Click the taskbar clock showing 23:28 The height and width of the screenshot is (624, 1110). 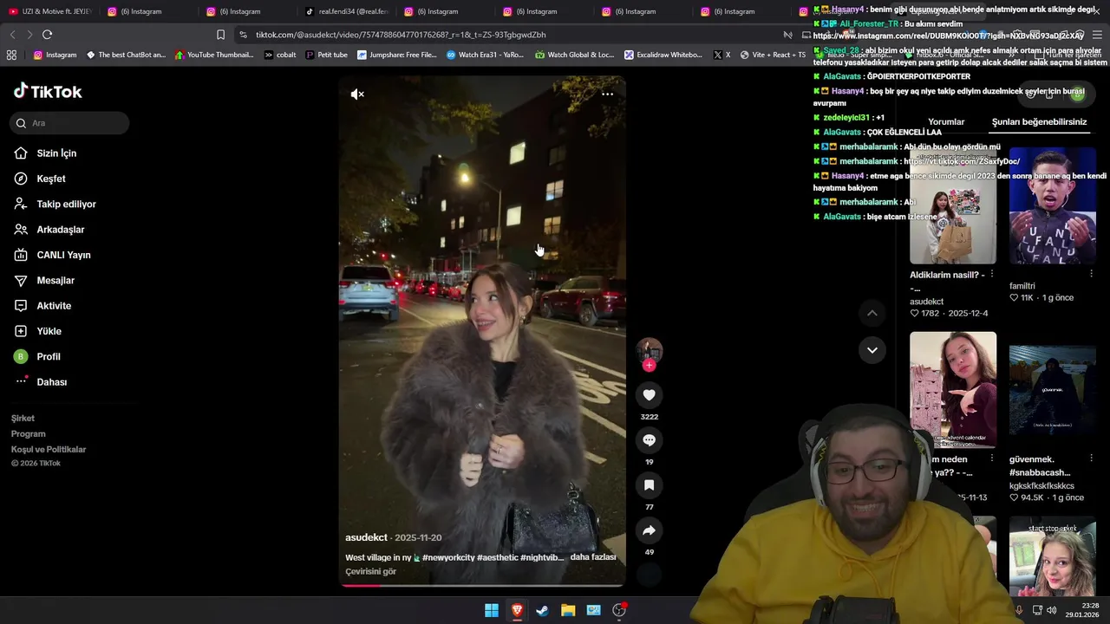click(x=1084, y=610)
